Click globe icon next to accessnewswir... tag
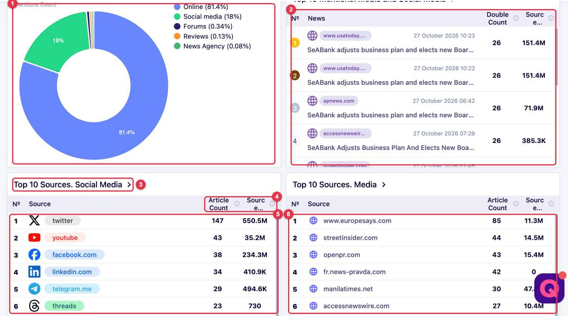This screenshot has width=568, height=316. coord(312,133)
